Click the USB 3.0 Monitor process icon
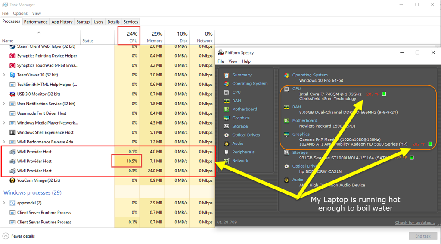The height and width of the screenshot is (244, 441). pyautogui.click(x=12, y=94)
